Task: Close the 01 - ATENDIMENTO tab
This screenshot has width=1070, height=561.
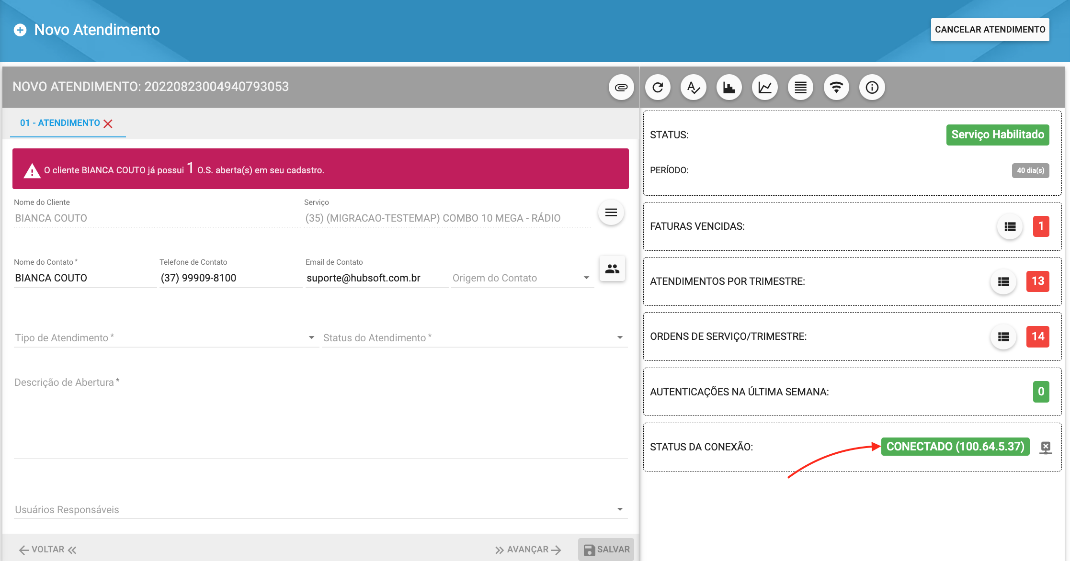Action: (108, 124)
